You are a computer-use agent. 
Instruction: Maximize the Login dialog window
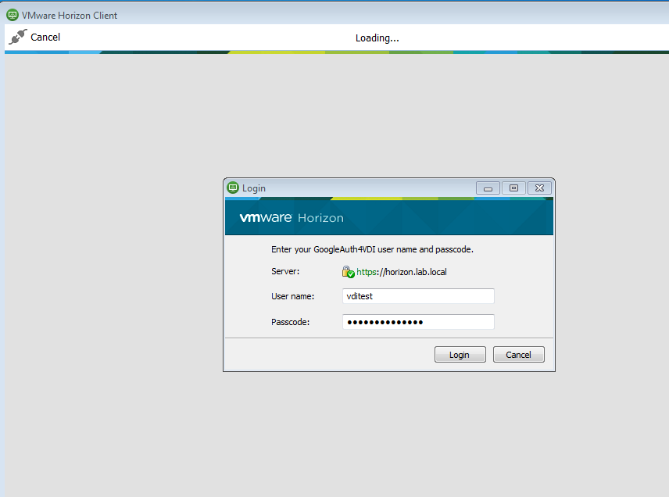(513, 188)
